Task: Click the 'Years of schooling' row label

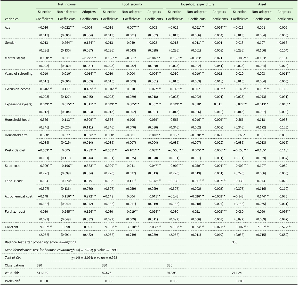Action: 19,74
